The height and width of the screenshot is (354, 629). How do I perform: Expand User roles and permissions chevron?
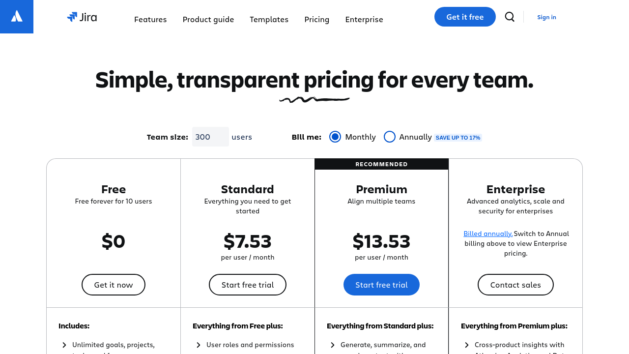199,345
